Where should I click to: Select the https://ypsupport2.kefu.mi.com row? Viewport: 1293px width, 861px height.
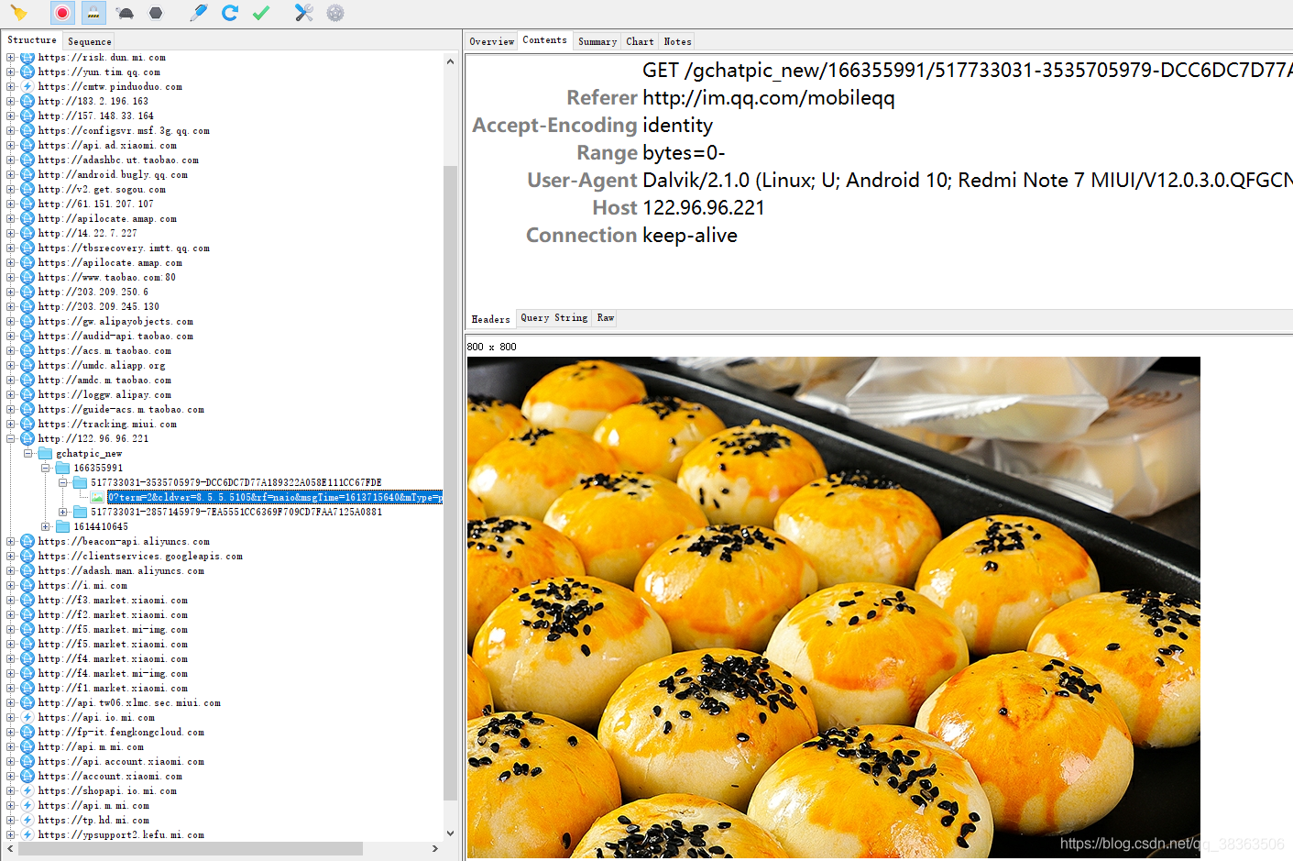tap(121, 835)
